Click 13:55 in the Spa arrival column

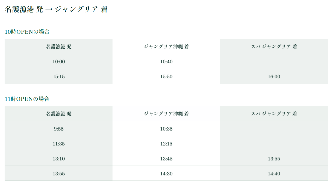click(x=274, y=159)
